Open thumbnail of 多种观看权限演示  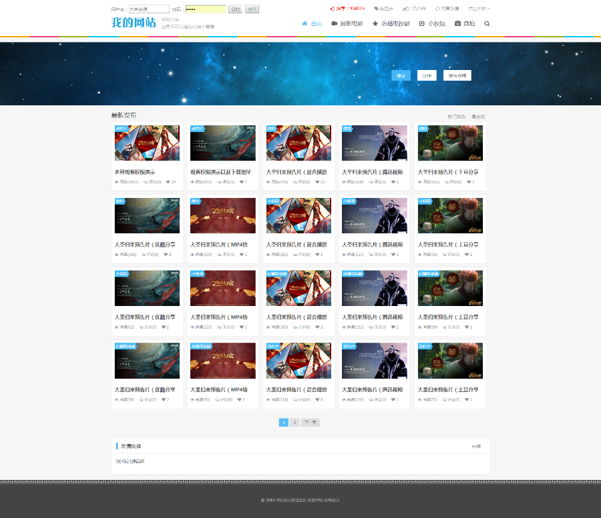[147, 143]
